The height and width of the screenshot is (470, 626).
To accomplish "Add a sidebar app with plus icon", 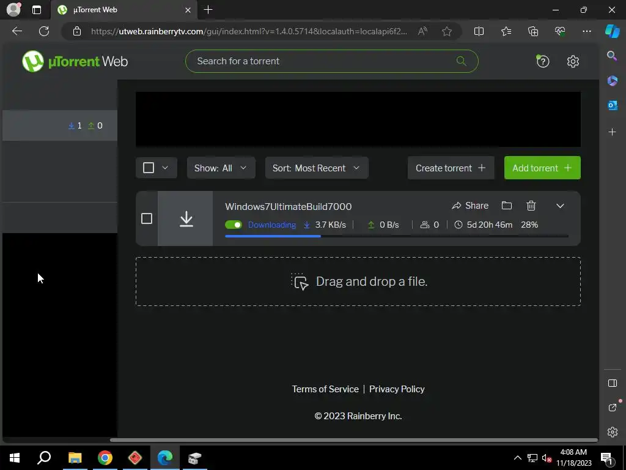I will click(x=612, y=132).
